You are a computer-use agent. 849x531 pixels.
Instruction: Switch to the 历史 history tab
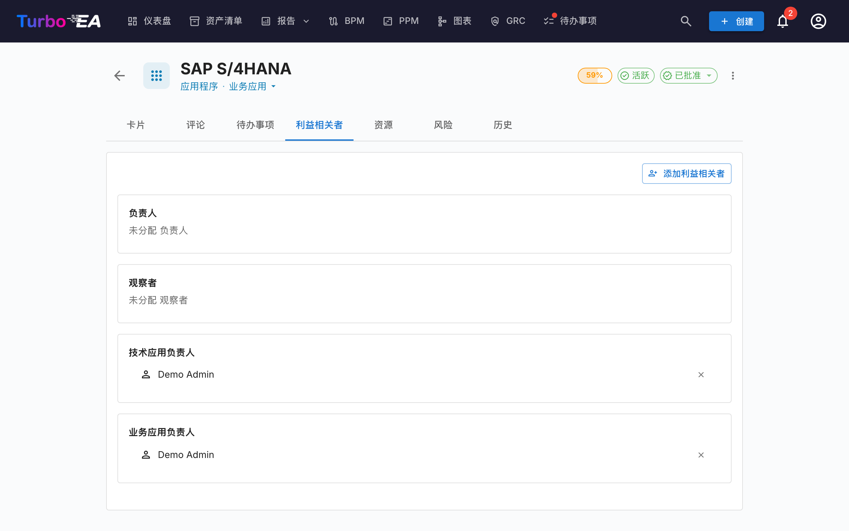click(x=503, y=125)
